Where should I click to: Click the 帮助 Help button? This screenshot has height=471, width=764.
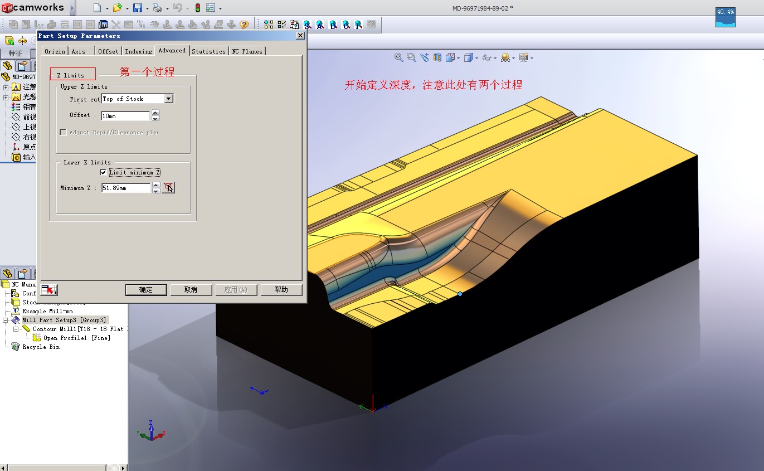pos(281,290)
